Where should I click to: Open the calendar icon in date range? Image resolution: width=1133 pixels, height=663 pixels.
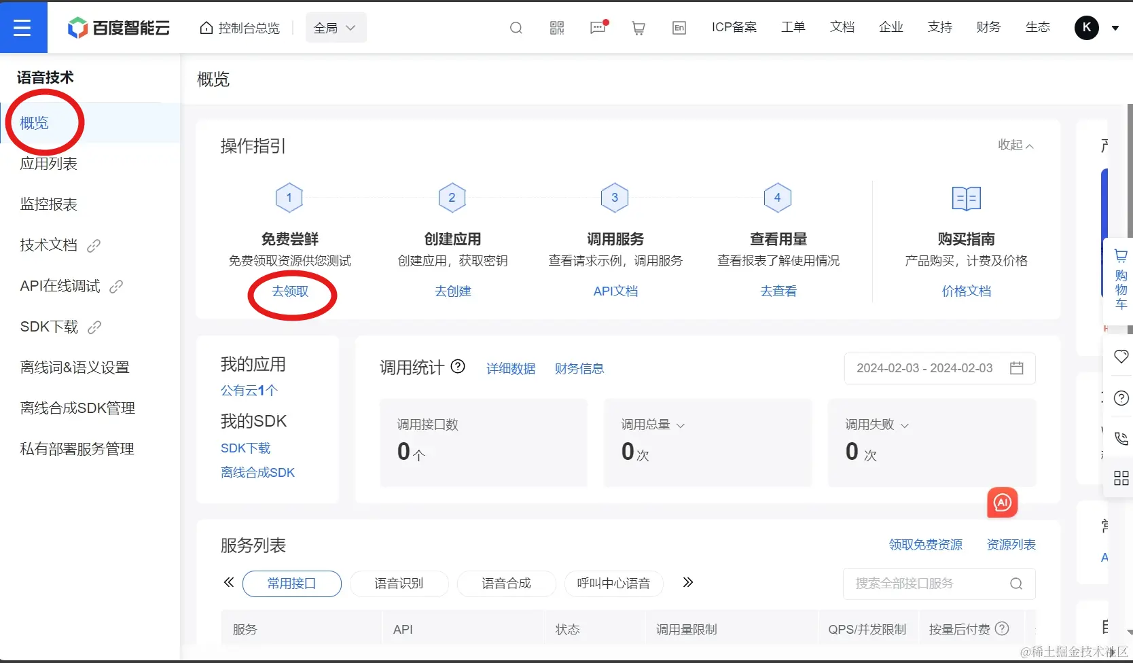click(x=1017, y=368)
